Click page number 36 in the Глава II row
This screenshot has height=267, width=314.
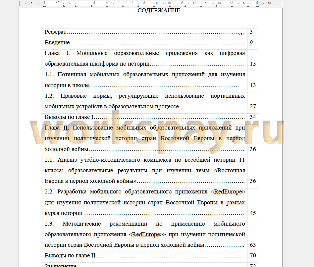pos(253,149)
